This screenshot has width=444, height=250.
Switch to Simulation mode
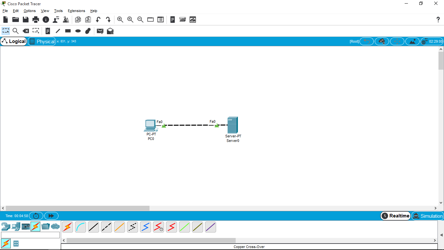[428, 216]
